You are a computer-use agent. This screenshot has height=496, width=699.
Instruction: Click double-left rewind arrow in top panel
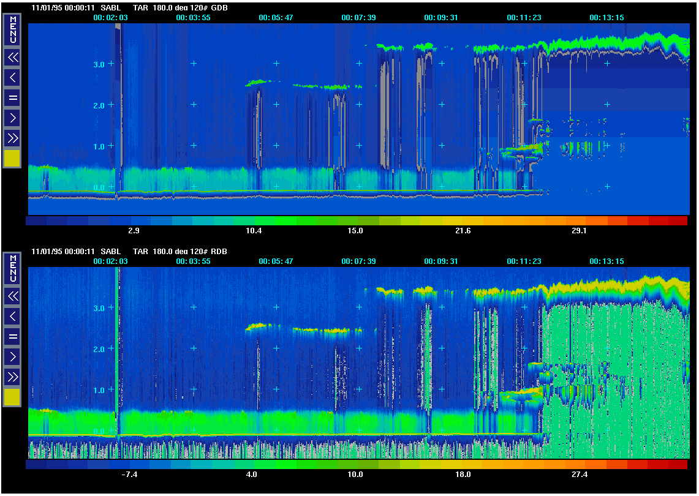(x=12, y=58)
